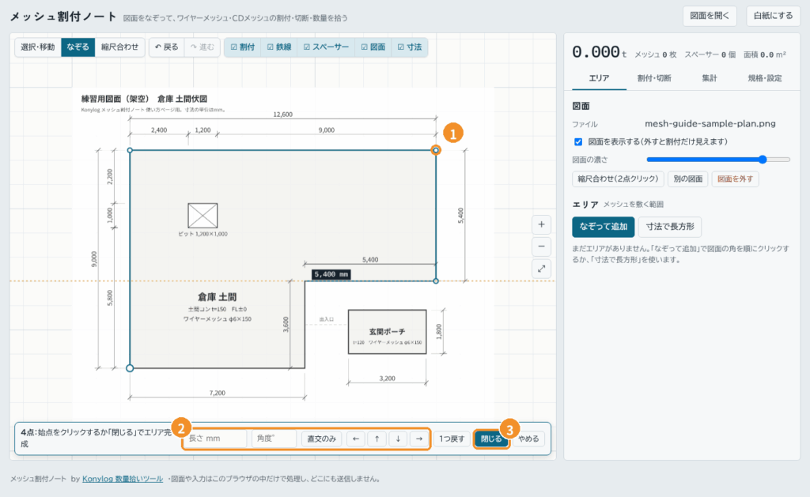The width and height of the screenshot is (810, 497).
Task: Click the やめる cancel button
Action: [x=528, y=439]
